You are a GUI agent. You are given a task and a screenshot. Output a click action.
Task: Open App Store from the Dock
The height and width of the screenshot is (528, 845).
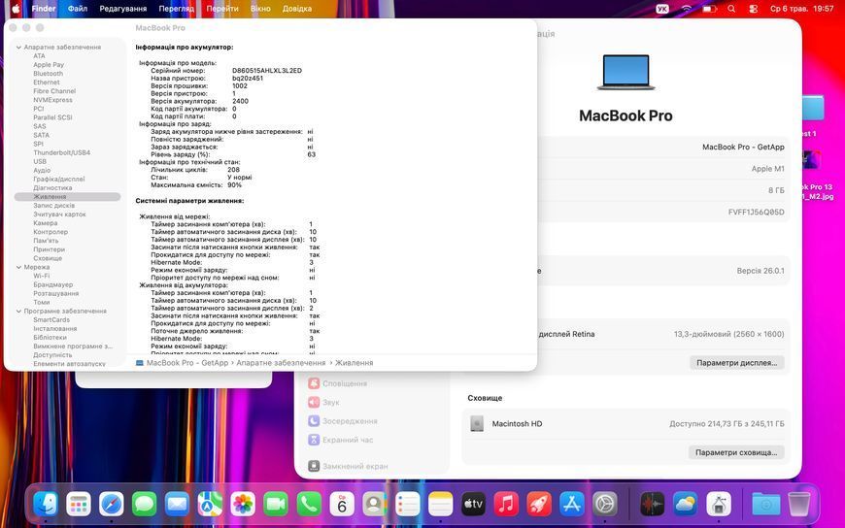(572, 505)
